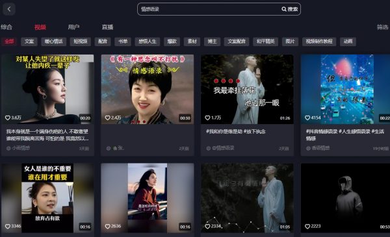
Task: Click heart icon with 3346 likes
Action: (x=8, y=227)
